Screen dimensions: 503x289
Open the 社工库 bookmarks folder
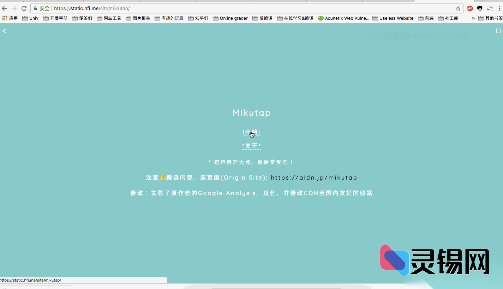[x=448, y=18]
